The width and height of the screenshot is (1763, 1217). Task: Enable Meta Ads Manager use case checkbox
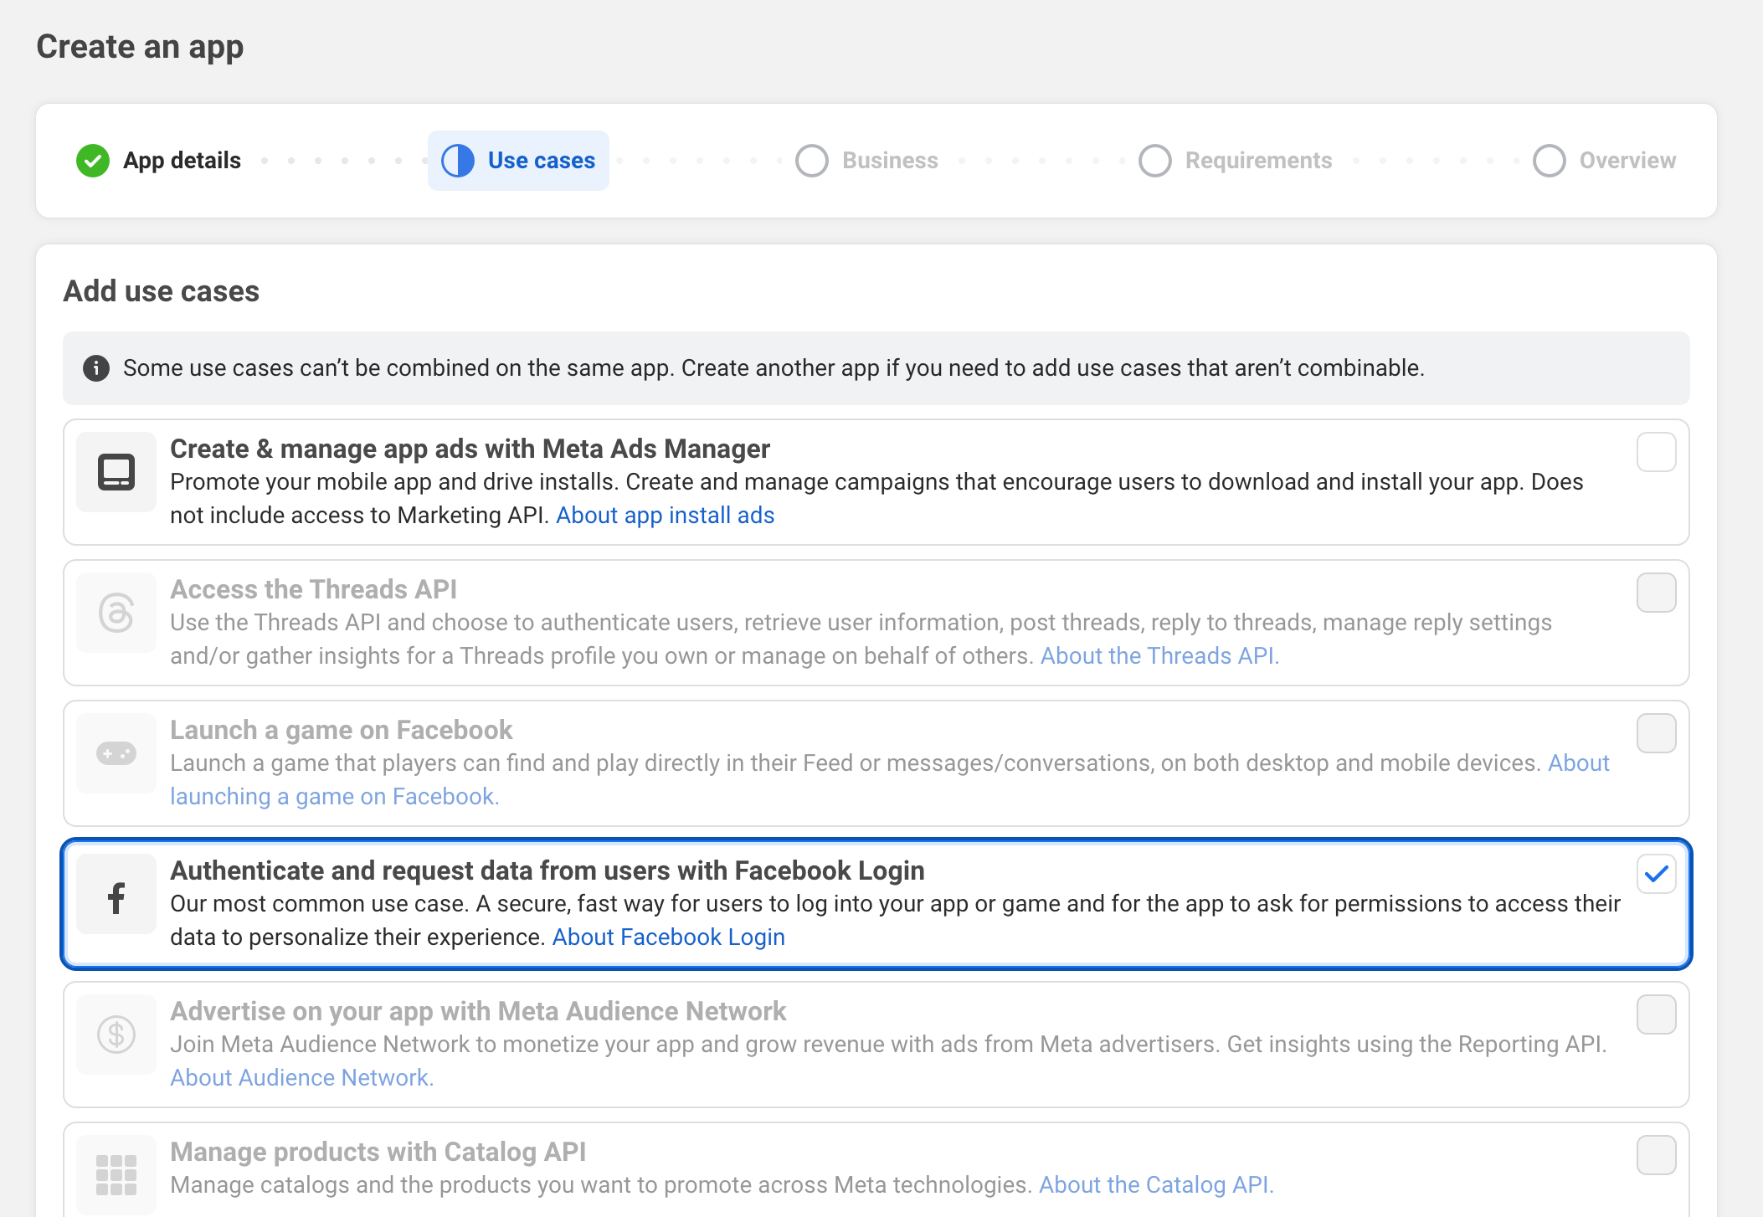1656,452
